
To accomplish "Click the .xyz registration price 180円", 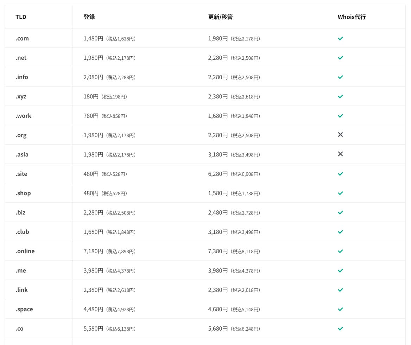I will 91,96.
